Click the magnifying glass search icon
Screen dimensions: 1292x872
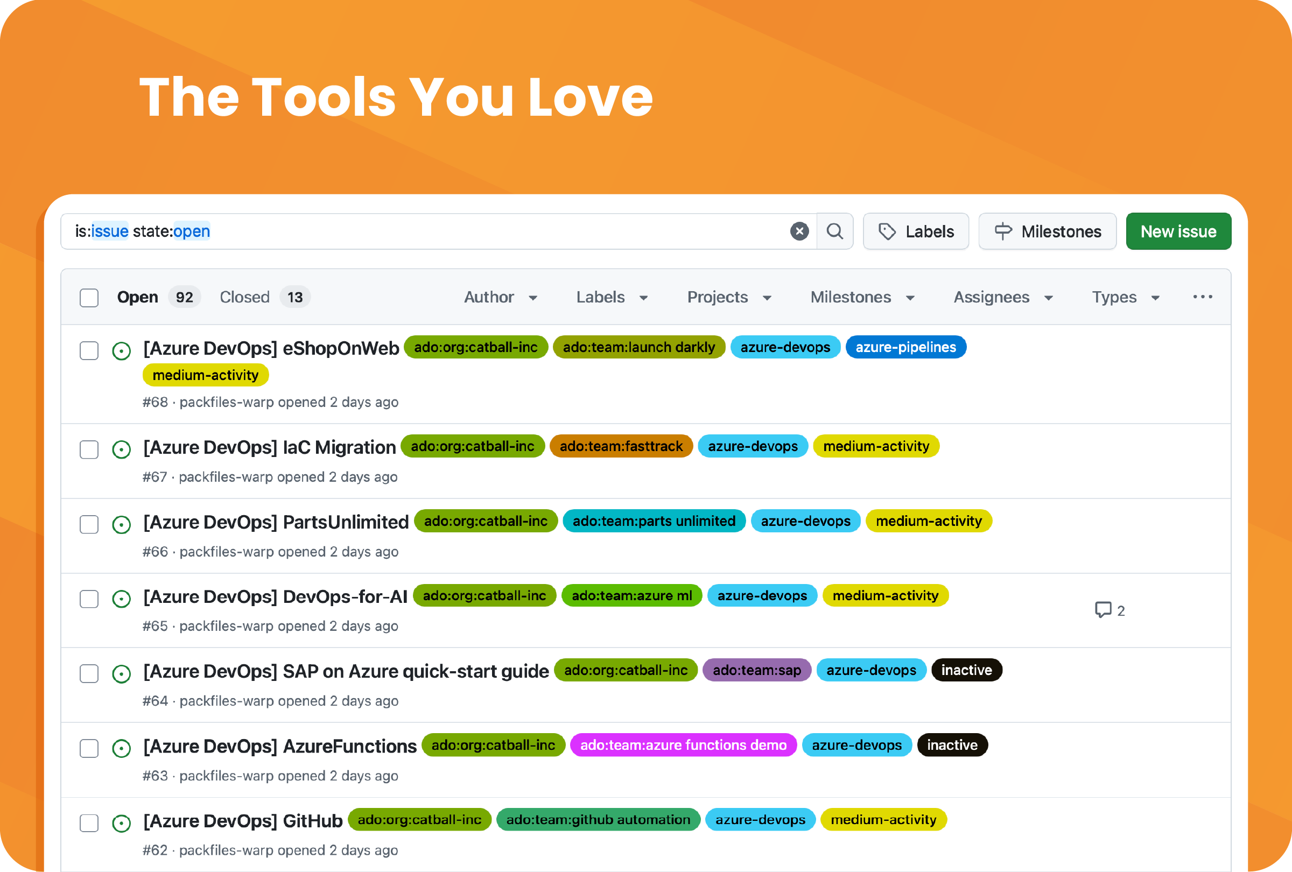point(834,231)
